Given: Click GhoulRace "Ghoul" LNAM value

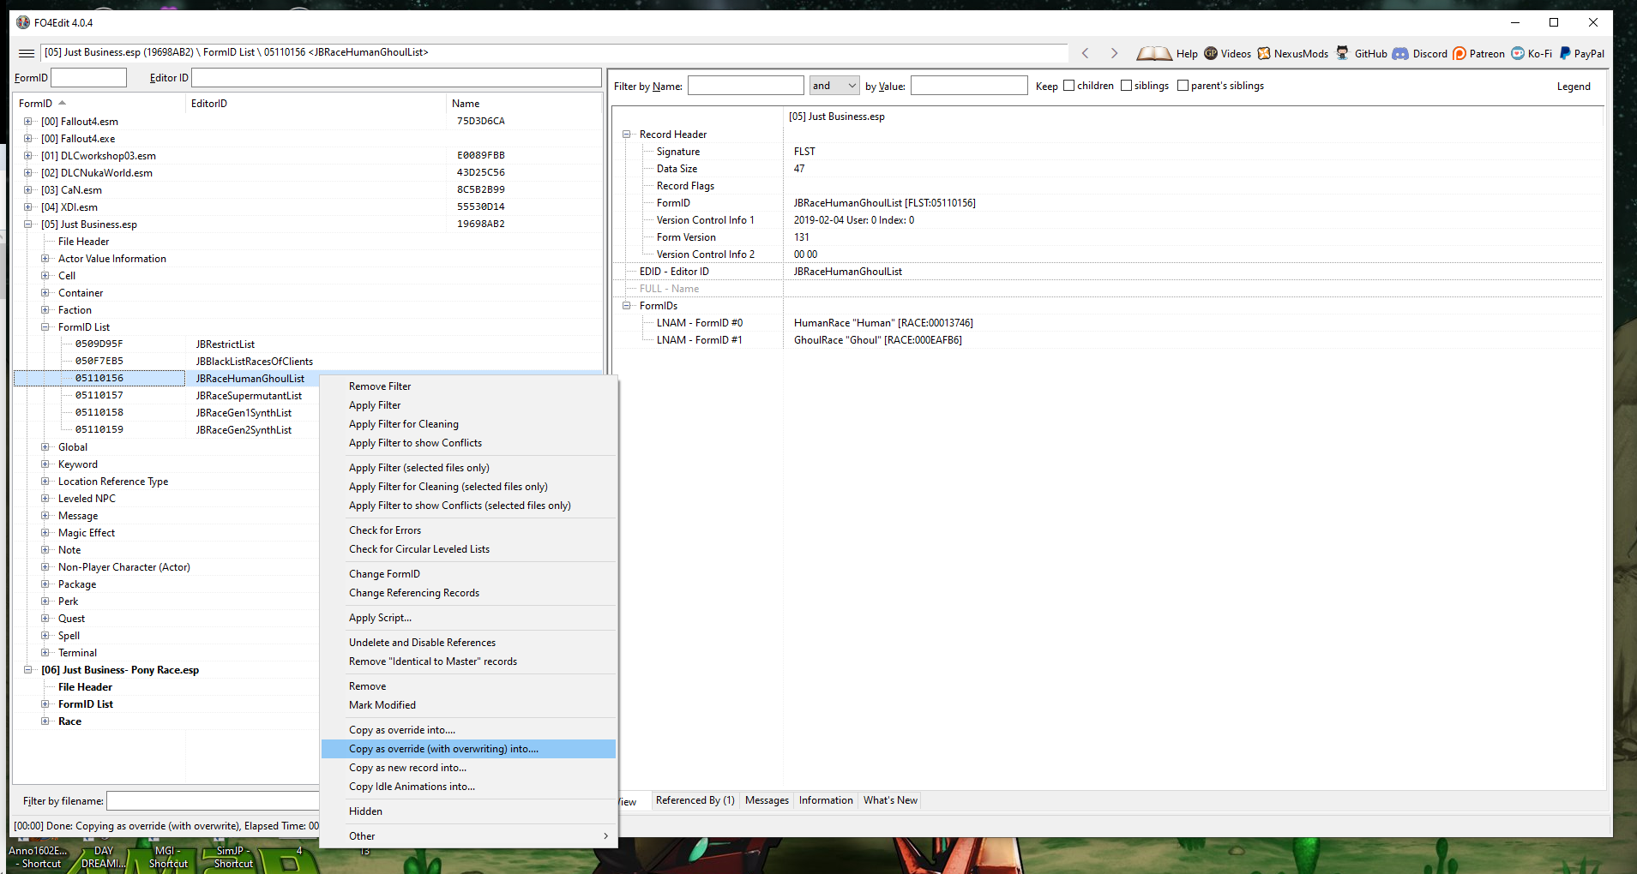Looking at the screenshot, I should 878,340.
